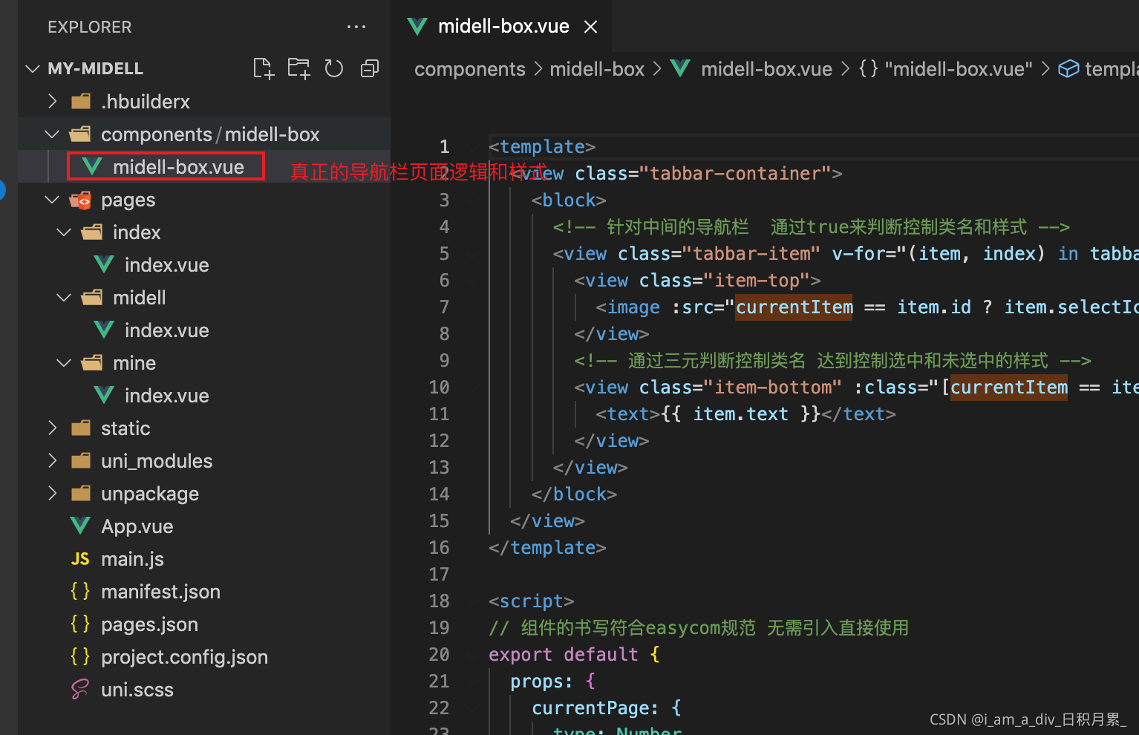The height and width of the screenshot is (735, 1139).
Task: Refresh the Explorer file tree
Action: 334,68
